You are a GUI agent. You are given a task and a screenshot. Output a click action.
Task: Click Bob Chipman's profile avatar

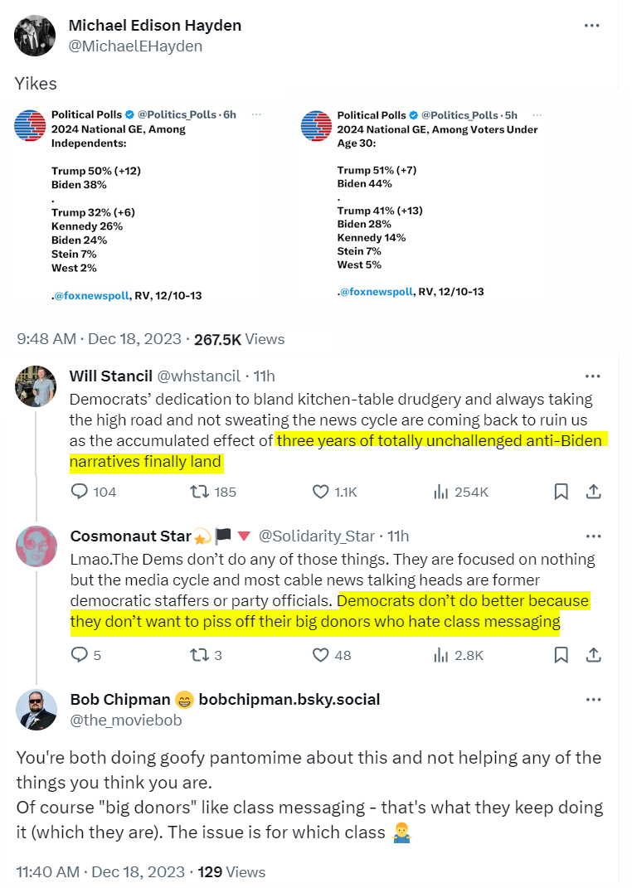(36, 710)
